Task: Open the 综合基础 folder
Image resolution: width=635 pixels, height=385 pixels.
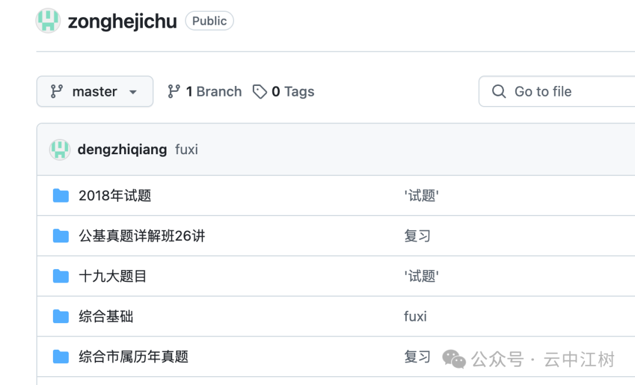Action: 106,317
